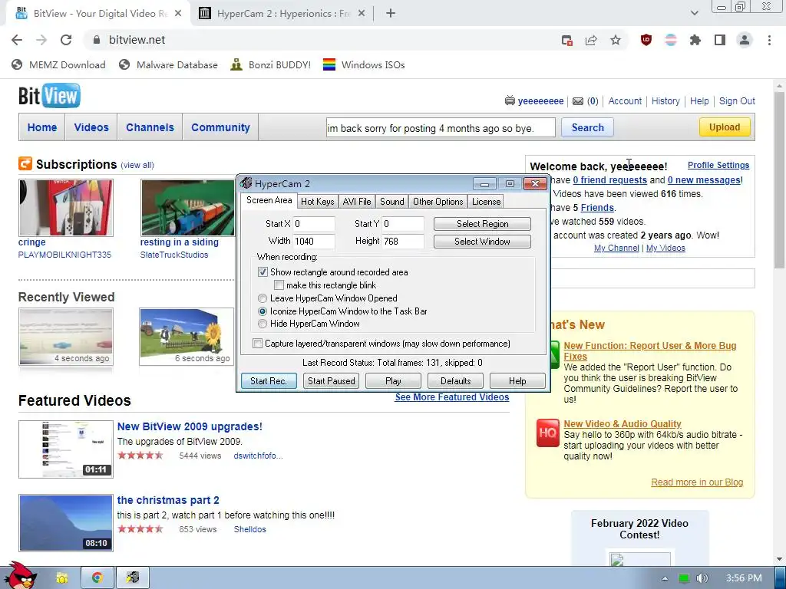Open the Videos navigation item

tap(91, 128)
